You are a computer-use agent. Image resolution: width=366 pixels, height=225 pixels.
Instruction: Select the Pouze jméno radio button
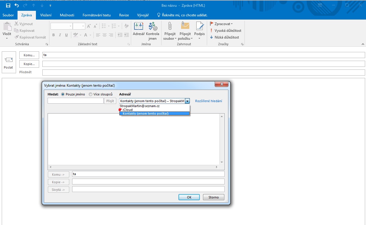point(63,94)
